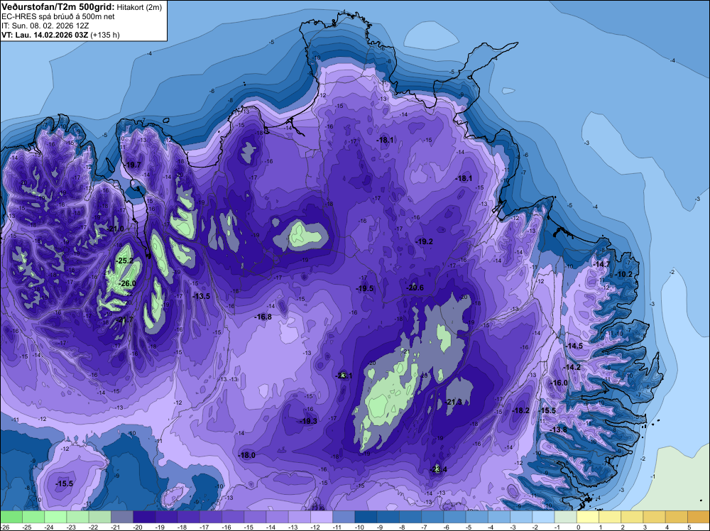This screenshot has height=531, width=710.
Task: Select the light blue legend swatch starting at -3
Action: point(521,517)
